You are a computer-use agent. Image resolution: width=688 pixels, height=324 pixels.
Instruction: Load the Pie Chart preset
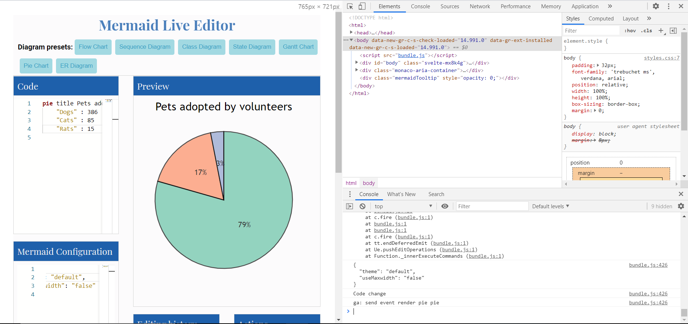(x=36, y=66)
